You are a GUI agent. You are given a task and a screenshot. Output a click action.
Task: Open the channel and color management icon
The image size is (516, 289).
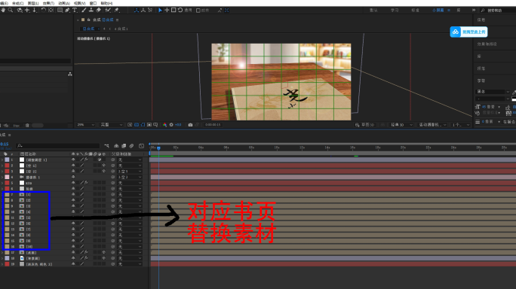tap(164, 125)
